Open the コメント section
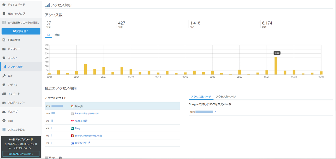336x159 pixels. click(x=13, y=58)
